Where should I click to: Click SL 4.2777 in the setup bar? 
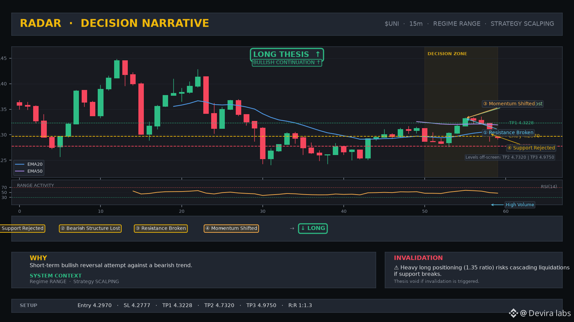pos(137,306)
